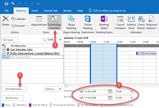Image resolution: width=159 pixels, height=108 pixels.
Task: Click Cancel Invitation
Action: 120,22
